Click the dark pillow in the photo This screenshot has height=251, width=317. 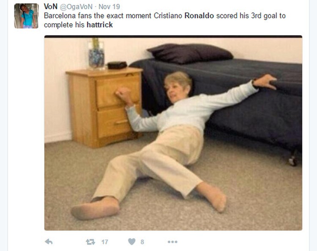(x=190, y=53)
